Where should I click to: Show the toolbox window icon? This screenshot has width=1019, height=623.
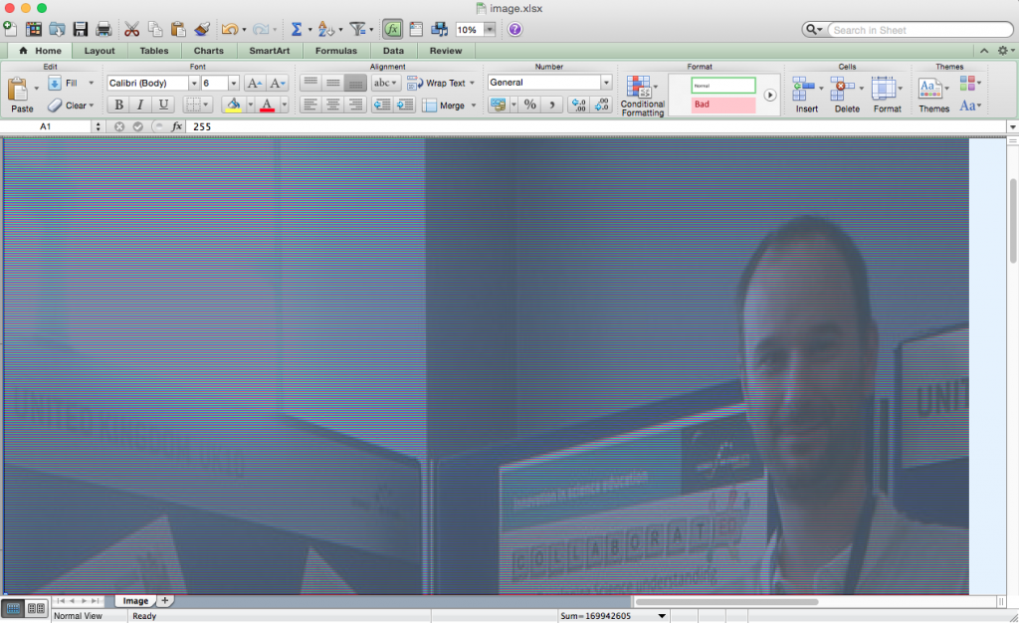coord(417,29)
